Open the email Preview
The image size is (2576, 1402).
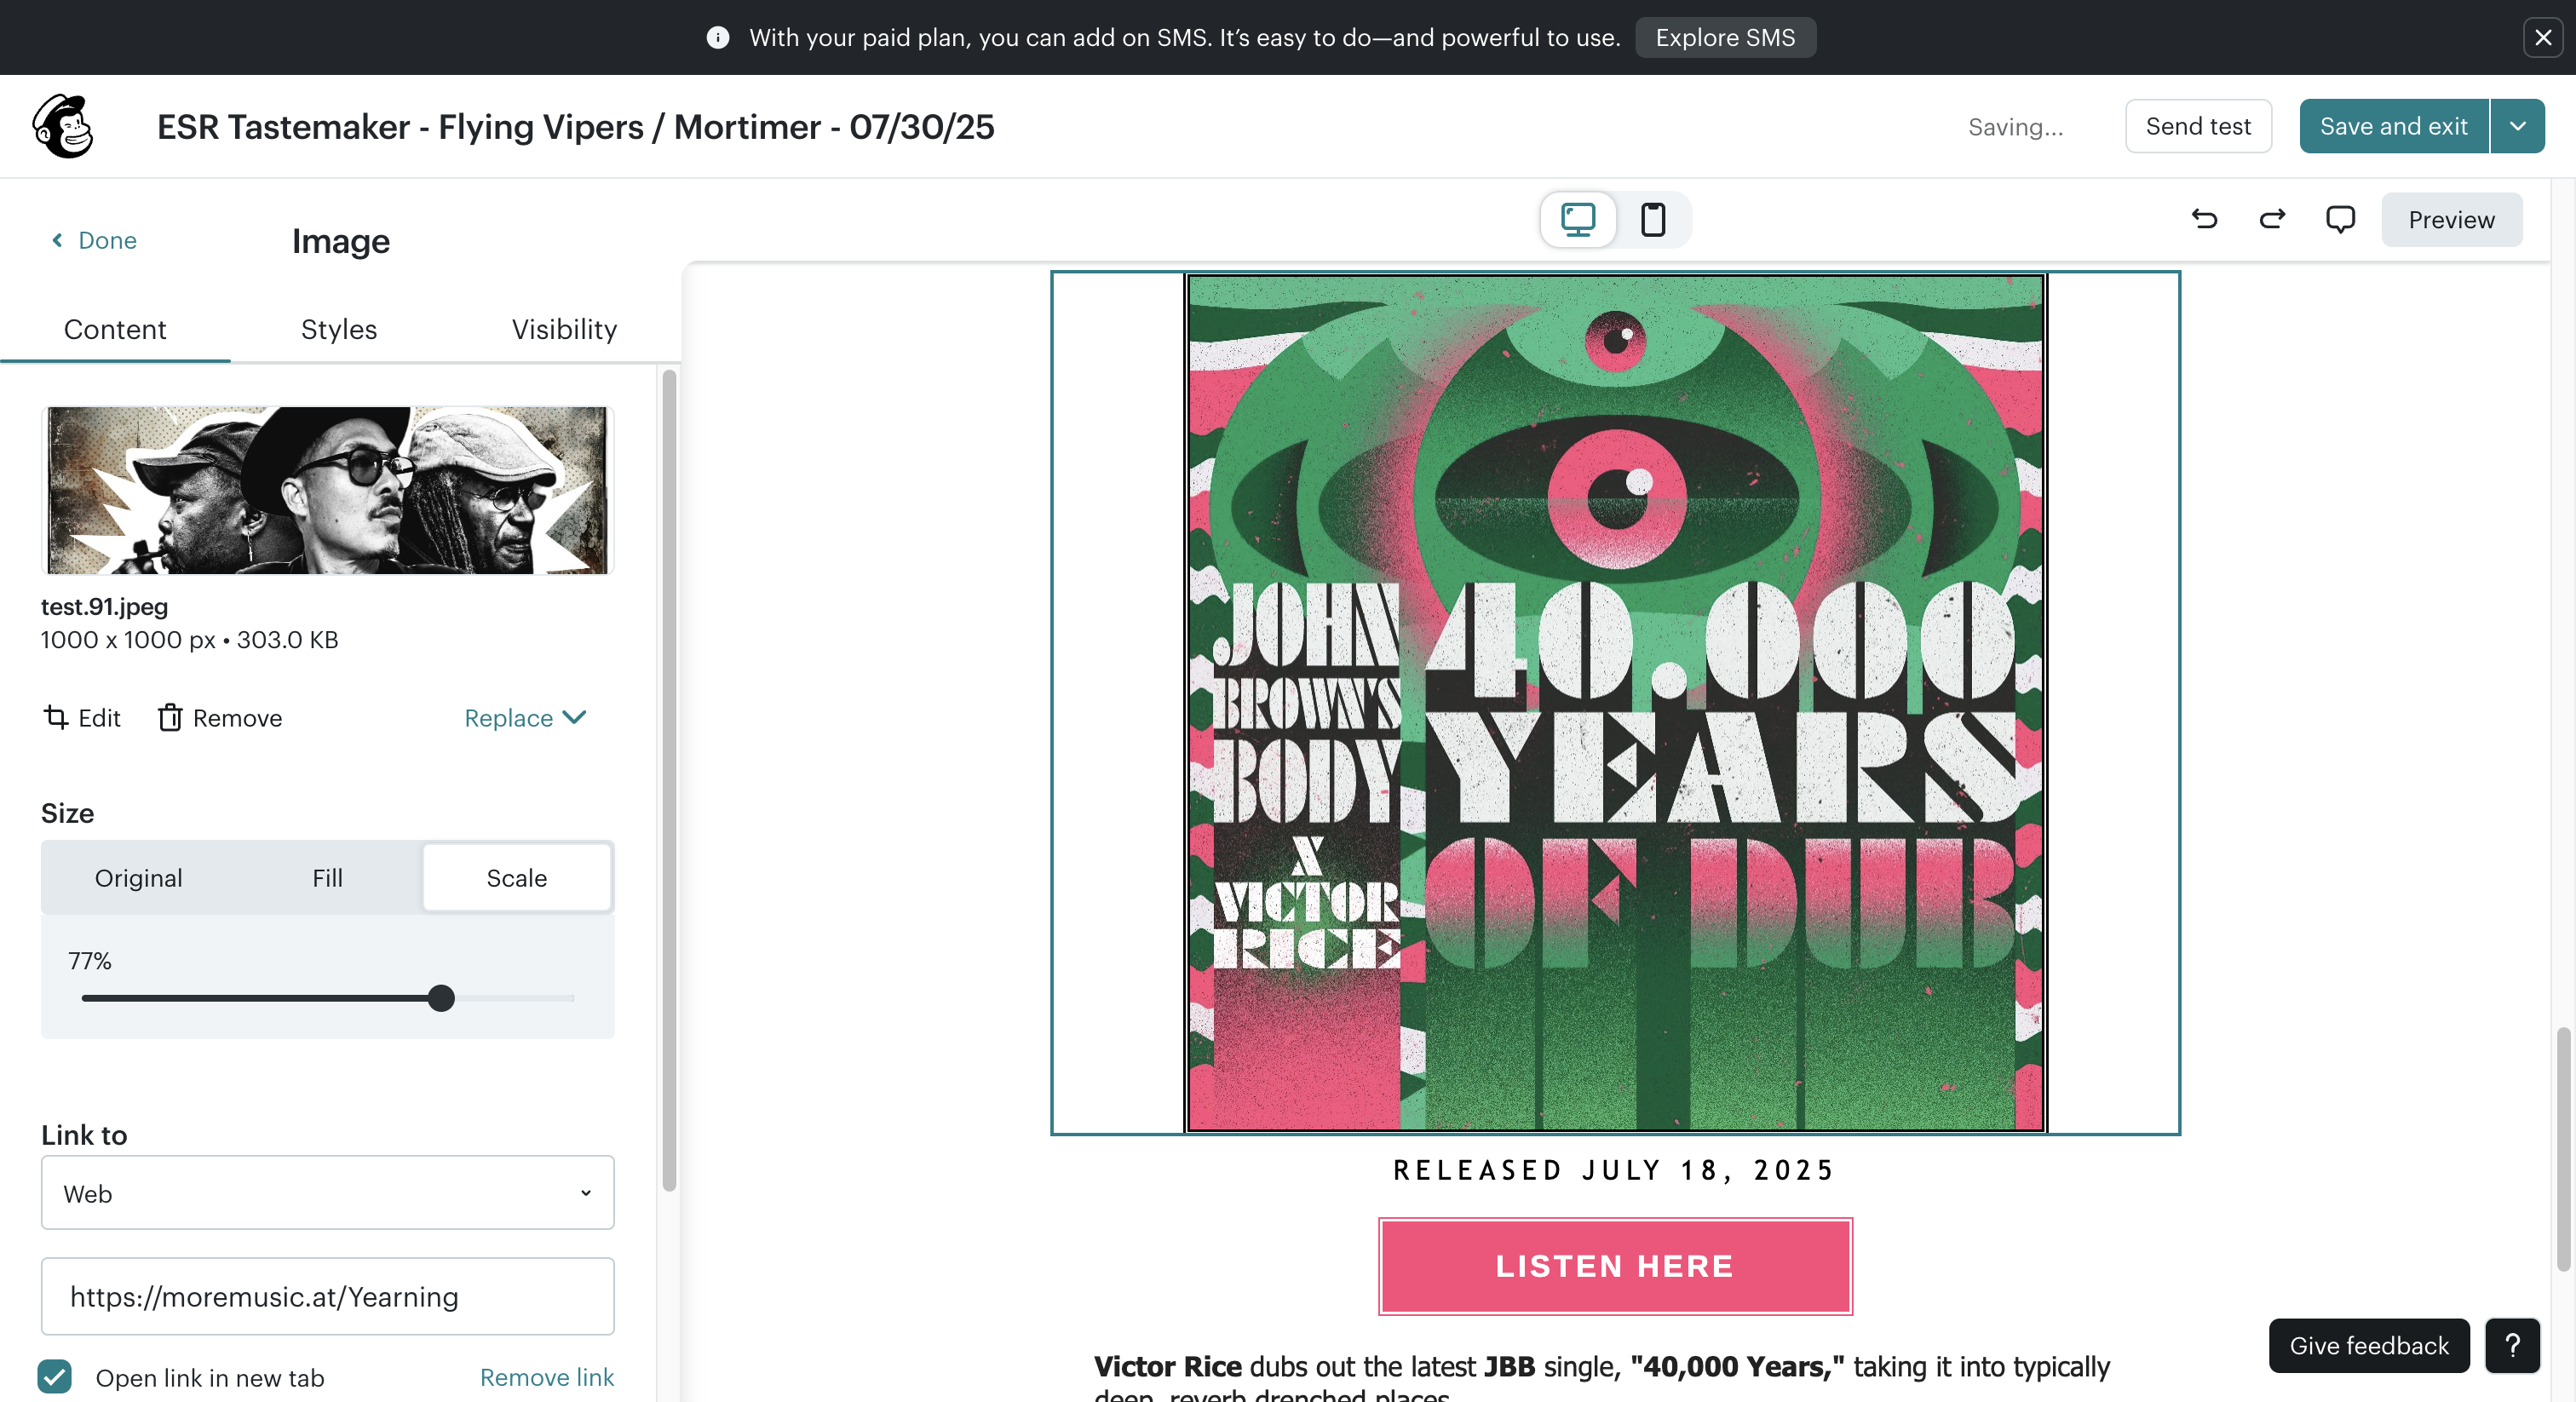[2451, 219]
